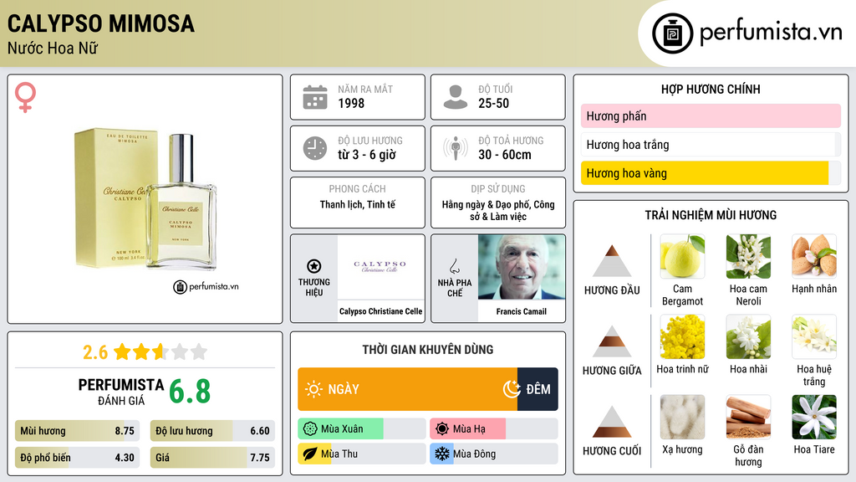This screenshot has width=856, height=482.
Task: Click the Gỗ đàn hương note image
Action: [748, 418]
